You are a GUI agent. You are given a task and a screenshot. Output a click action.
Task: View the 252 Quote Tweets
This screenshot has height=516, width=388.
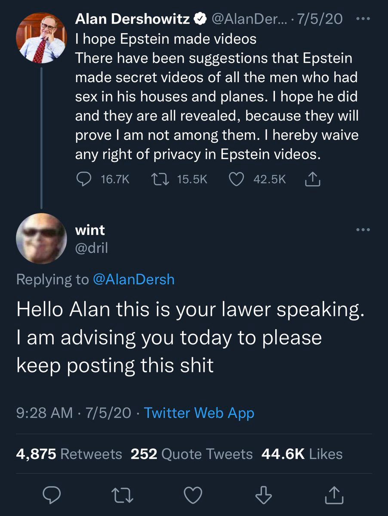point(191,454)
